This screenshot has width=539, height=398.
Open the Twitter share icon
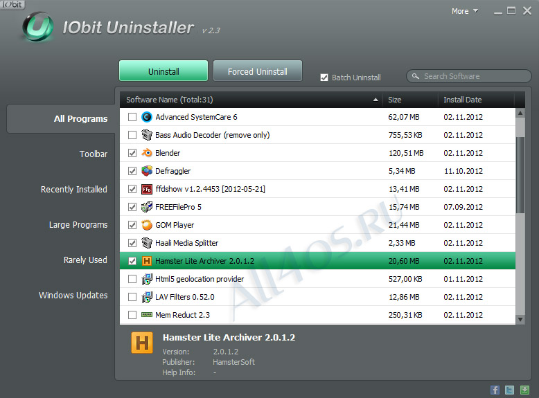pyautogui.click(x=510, y=390)
